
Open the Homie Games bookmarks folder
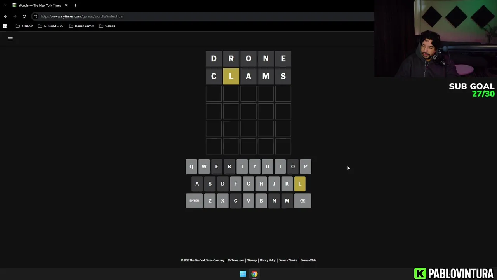[82, 26]
